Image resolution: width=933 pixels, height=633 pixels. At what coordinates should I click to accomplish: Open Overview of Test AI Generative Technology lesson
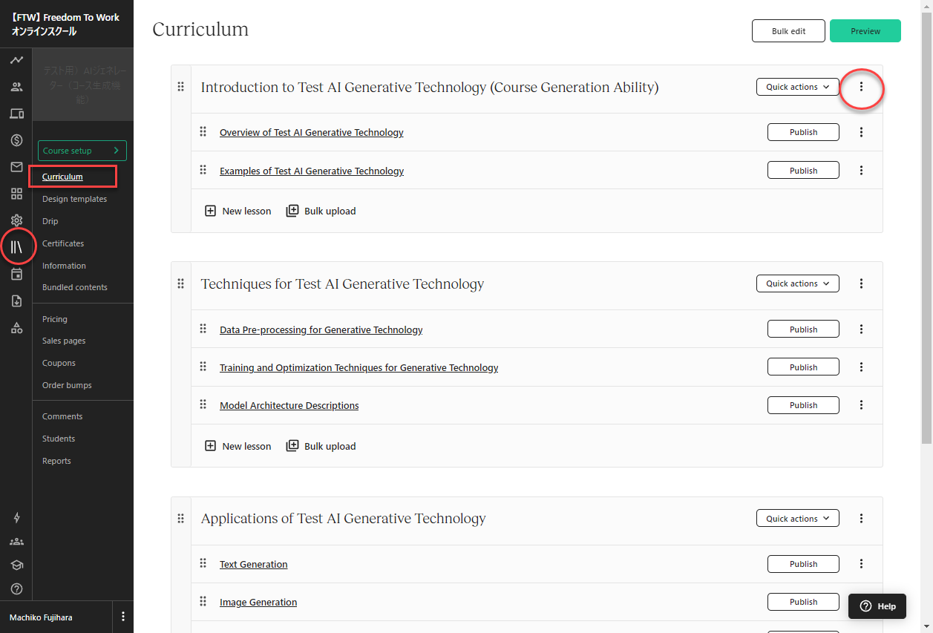(x=312, y=132)
